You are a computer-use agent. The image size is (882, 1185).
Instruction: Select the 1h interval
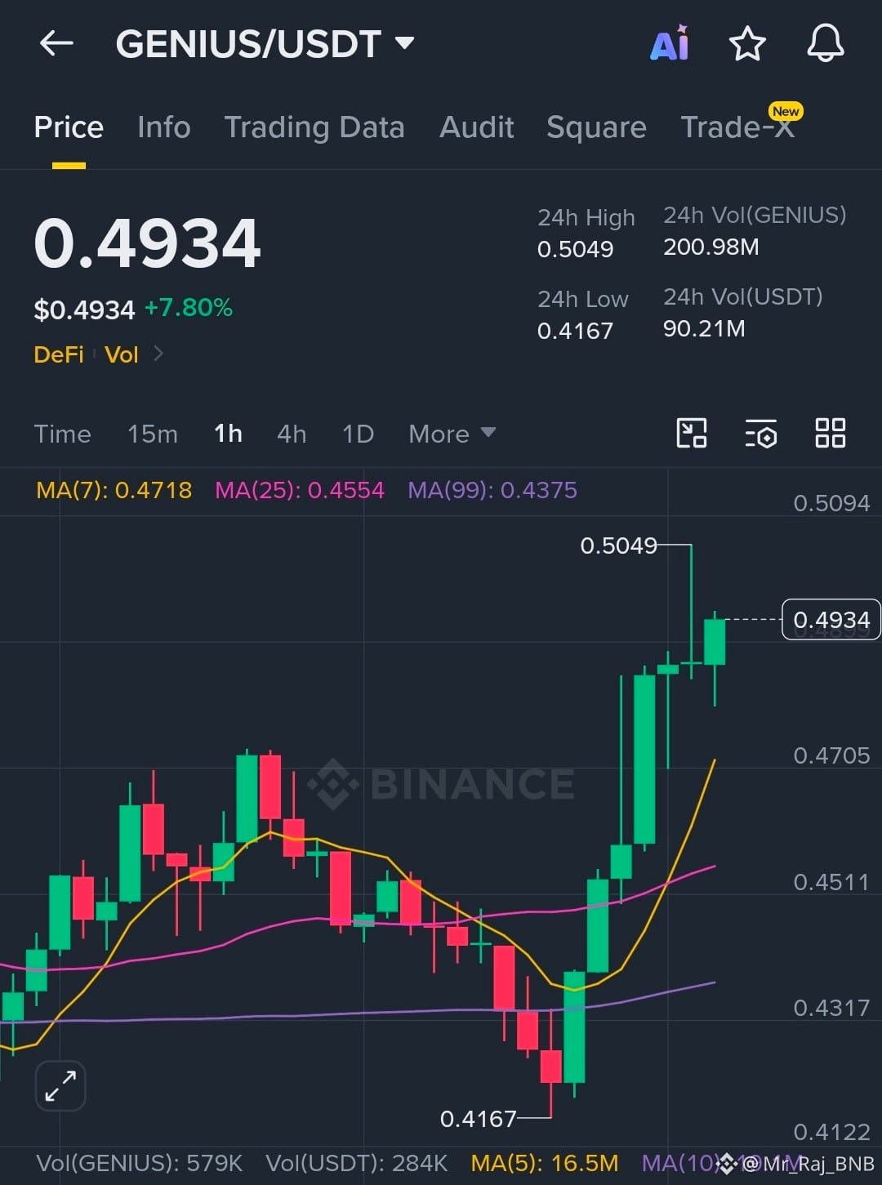[228, 434]
